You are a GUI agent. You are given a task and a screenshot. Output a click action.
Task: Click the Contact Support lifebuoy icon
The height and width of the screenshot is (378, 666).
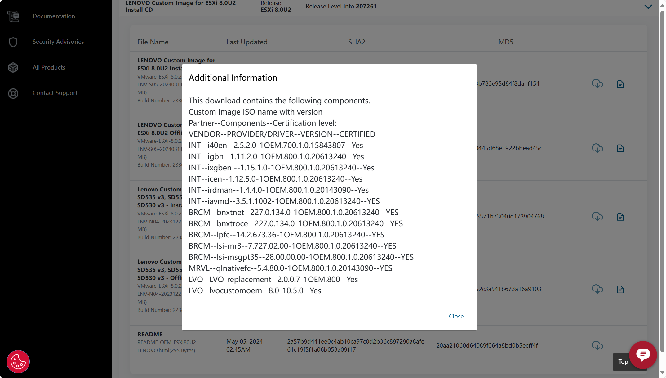point(13,93)
